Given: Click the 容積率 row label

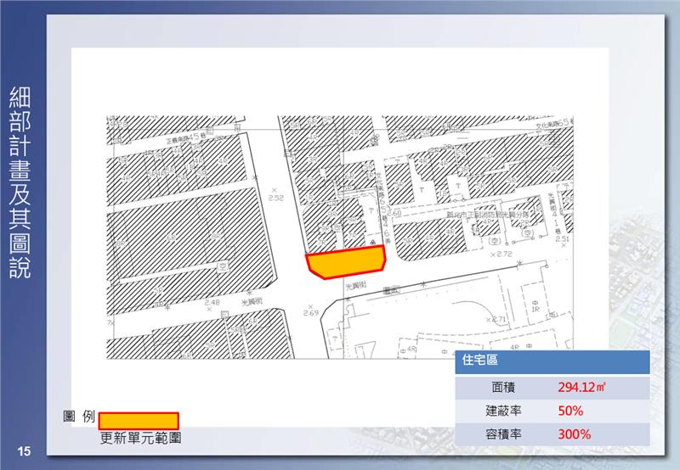Looking at the screenshot, I should (502, 434).
